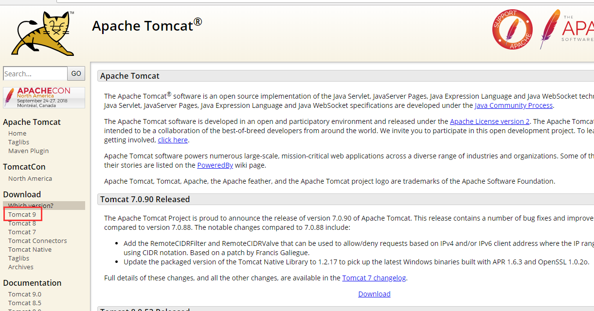Click the Apache Software Foundation feather logo

(567, 29)
